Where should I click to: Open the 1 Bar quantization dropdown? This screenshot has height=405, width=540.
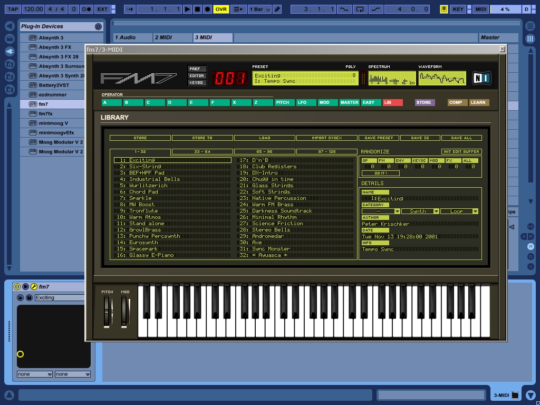click(x=260, y=9)
